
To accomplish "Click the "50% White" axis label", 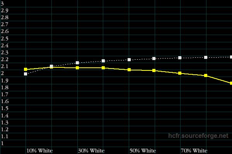I will [x=143, y=151].
